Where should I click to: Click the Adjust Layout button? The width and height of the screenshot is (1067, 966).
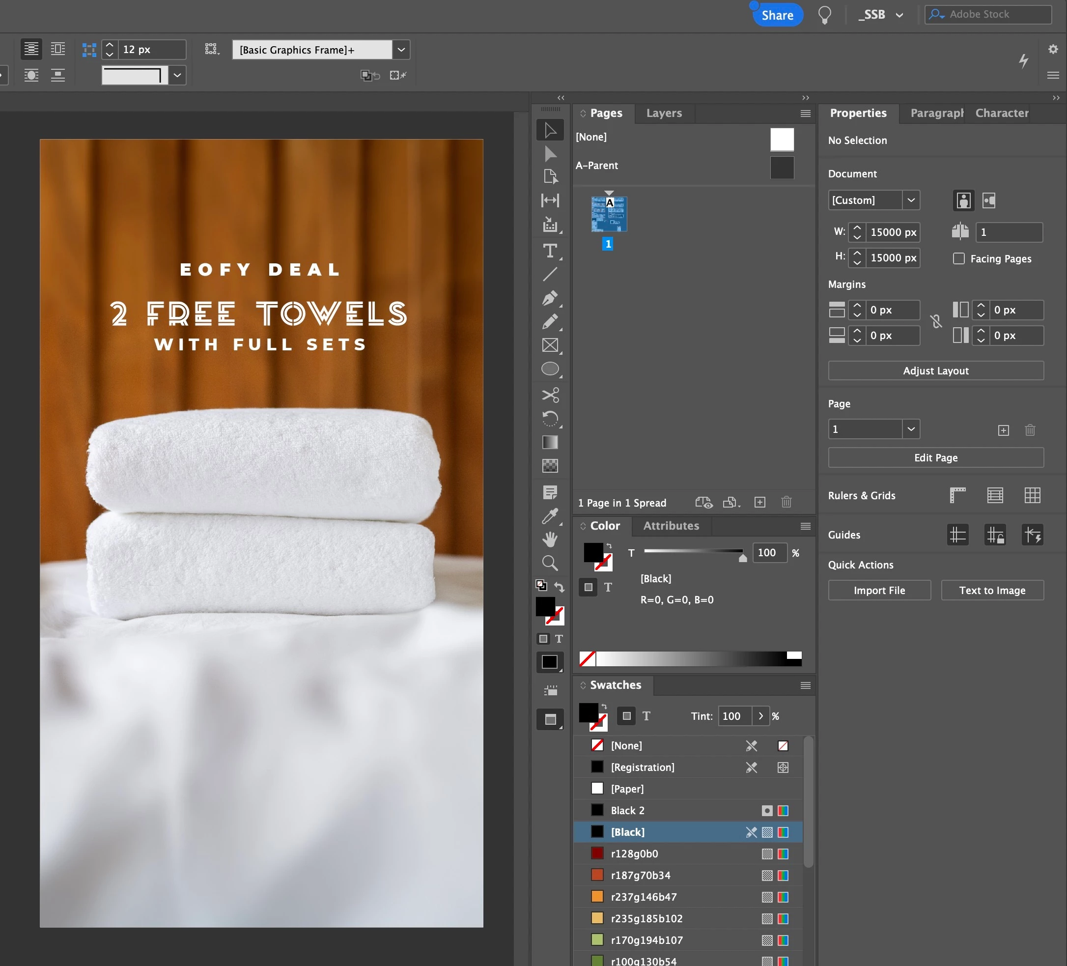[935, 371]
